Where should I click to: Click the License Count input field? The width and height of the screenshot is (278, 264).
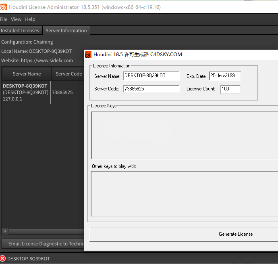tap(230, 89)
